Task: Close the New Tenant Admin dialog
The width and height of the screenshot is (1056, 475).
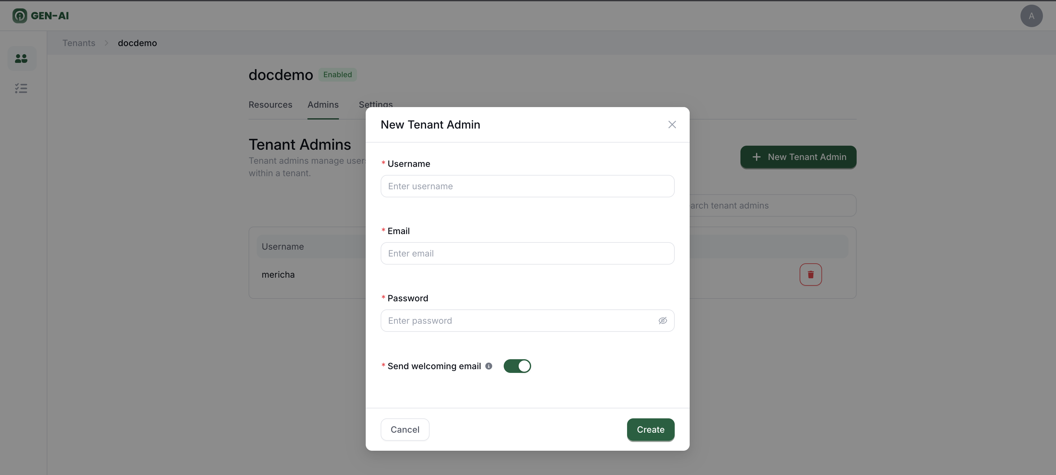Action: coord(672,125)
